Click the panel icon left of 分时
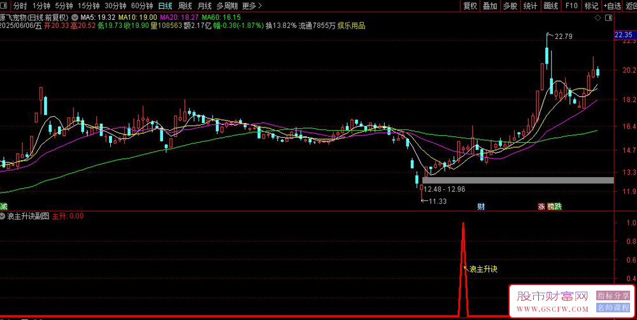The width and height of the screenshot is (637, 320). [5, 6]
